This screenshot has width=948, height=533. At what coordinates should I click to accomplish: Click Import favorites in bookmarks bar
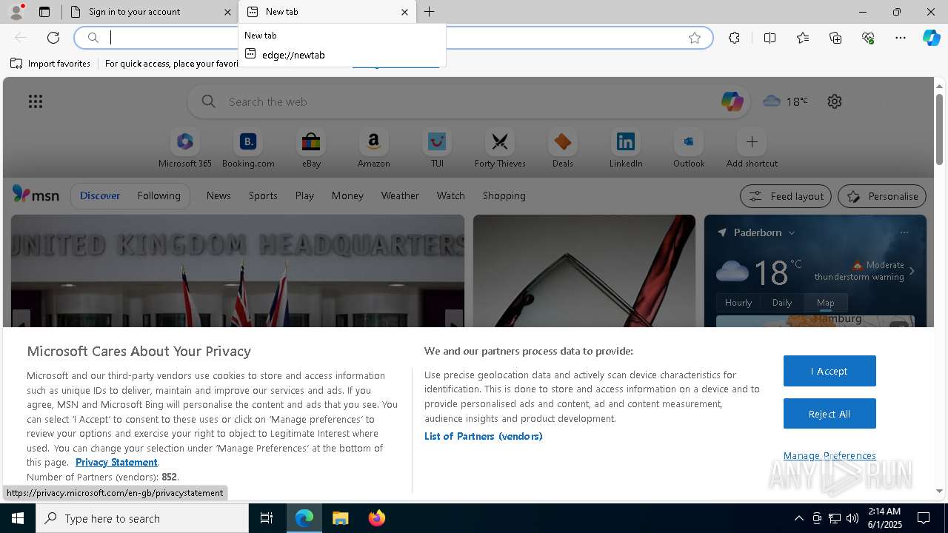coord(50,64)
